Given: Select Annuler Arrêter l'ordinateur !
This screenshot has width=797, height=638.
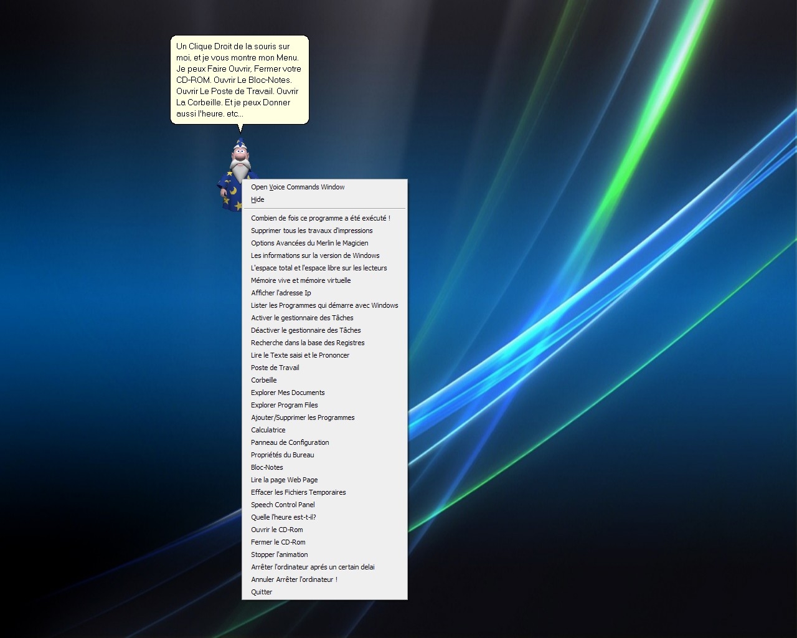Looking at the screenshot, I should tap(324, 579).
